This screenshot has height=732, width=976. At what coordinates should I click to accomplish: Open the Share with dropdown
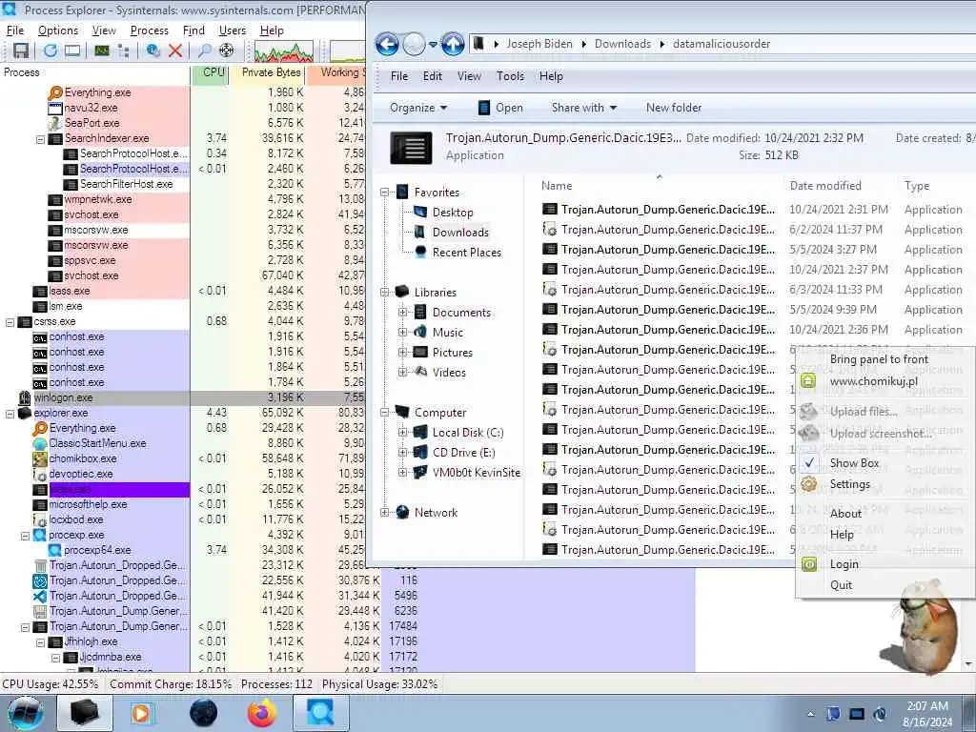pos(584,108)
